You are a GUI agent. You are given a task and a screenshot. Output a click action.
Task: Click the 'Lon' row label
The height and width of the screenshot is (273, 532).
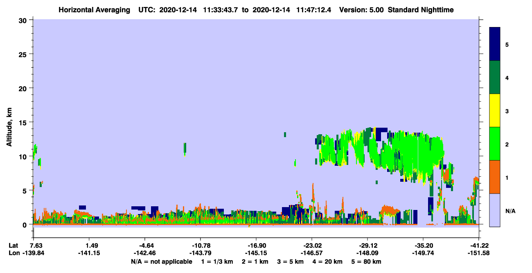[14, 253]
